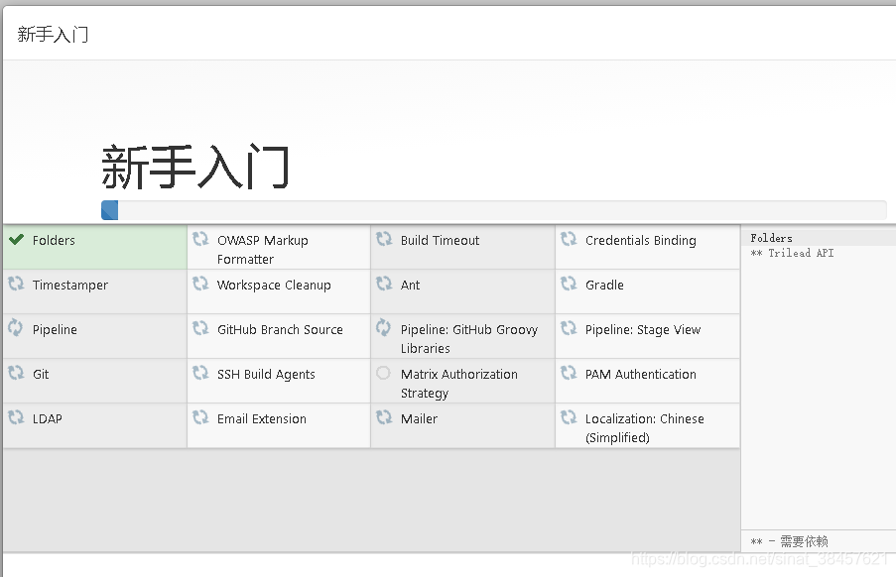Select the Pipeline: GitHub Groovy Libraries text
This screenshot has height=577, width=896.
pos(469,338)
